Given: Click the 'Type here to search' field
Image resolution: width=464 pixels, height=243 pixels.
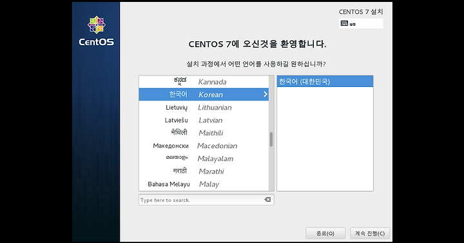Looking at the screenshot, I should (x=206, y=200).
